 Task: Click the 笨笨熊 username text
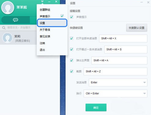click(x=22, y=7)
